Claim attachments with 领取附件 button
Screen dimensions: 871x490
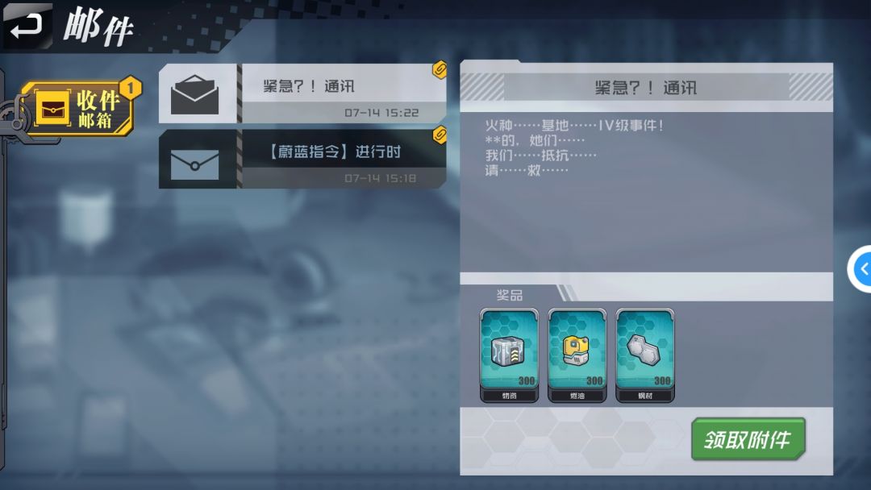point(748,439)
